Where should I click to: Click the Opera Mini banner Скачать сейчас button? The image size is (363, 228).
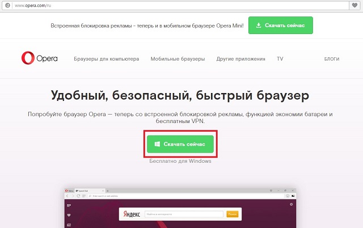pos(281,25)
